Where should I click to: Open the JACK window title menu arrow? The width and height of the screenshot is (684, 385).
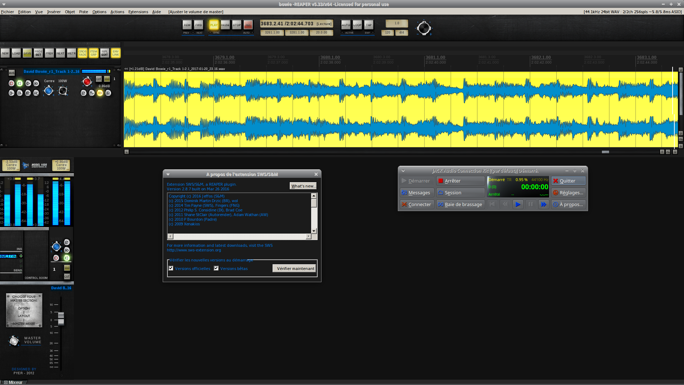(x=403, y=171)
